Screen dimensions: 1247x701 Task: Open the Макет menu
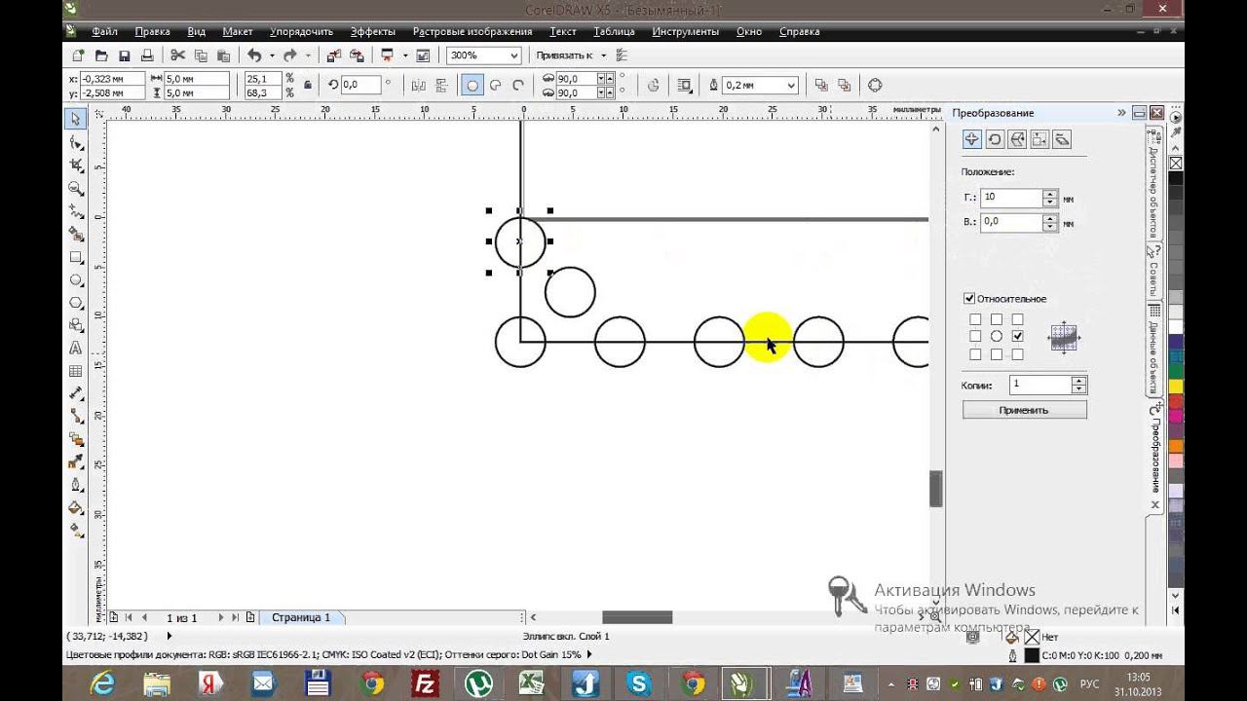237,31
